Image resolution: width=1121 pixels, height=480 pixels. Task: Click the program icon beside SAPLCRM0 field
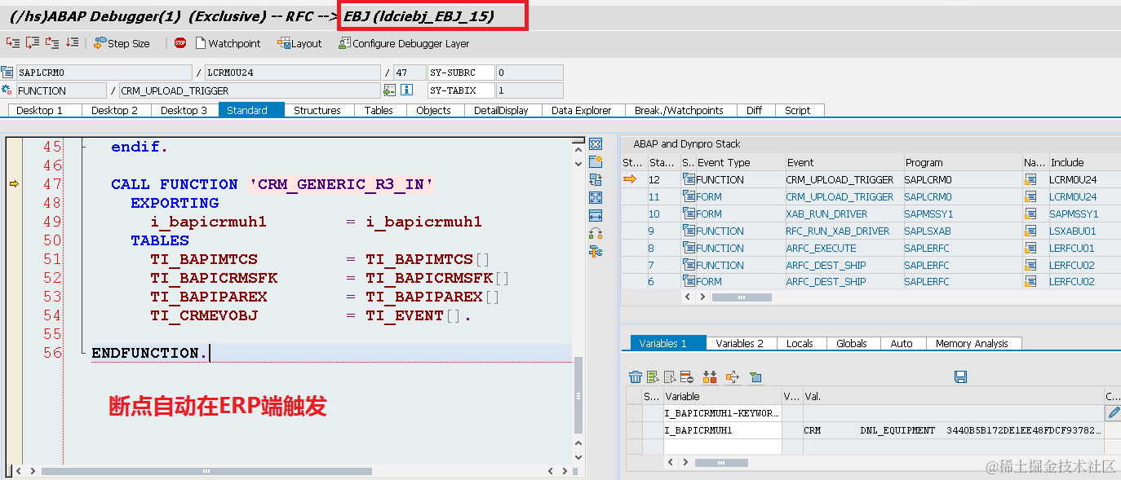pos(7,73)
